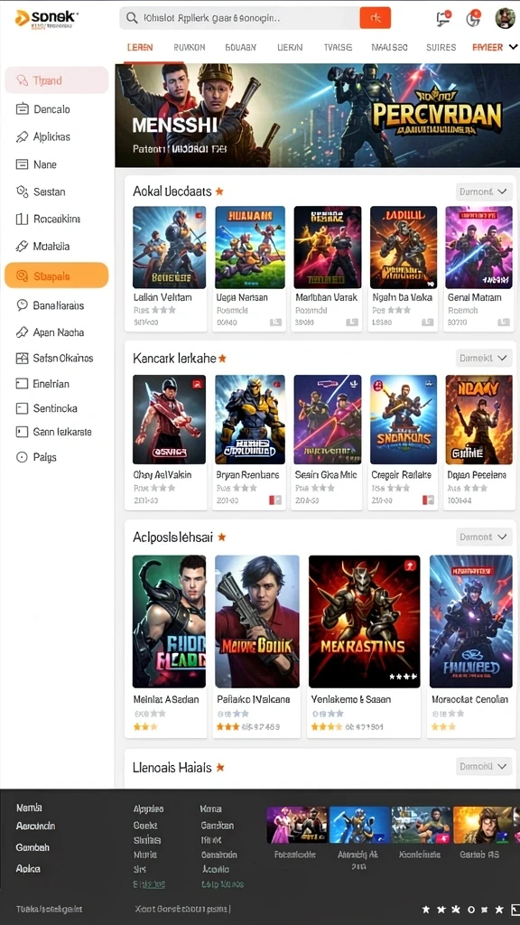Switch to the MAUSEO tab

pos(389,47)
